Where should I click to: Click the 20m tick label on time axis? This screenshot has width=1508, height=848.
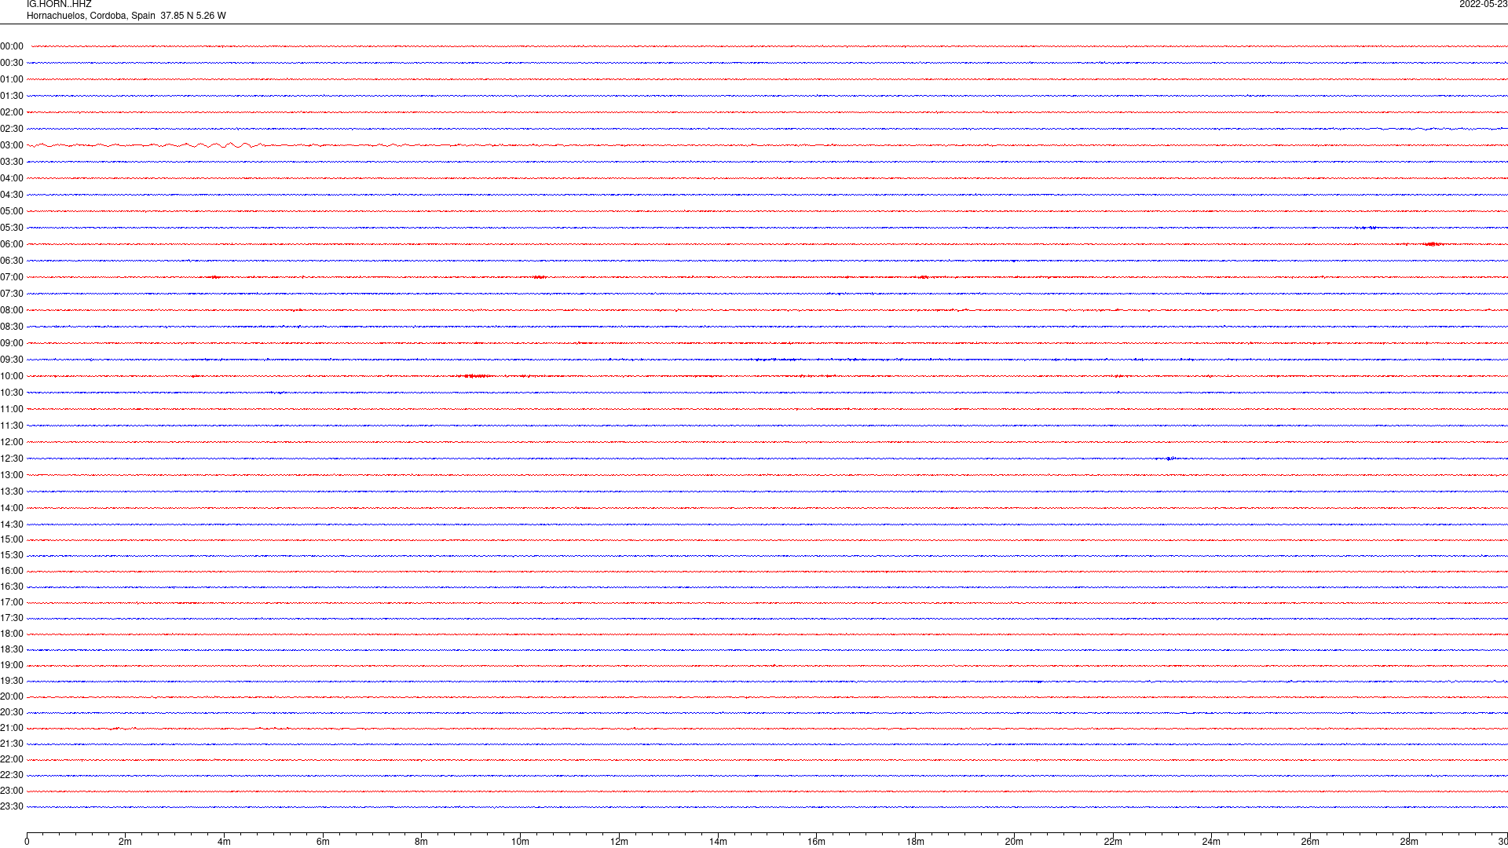pos(1014,842)
